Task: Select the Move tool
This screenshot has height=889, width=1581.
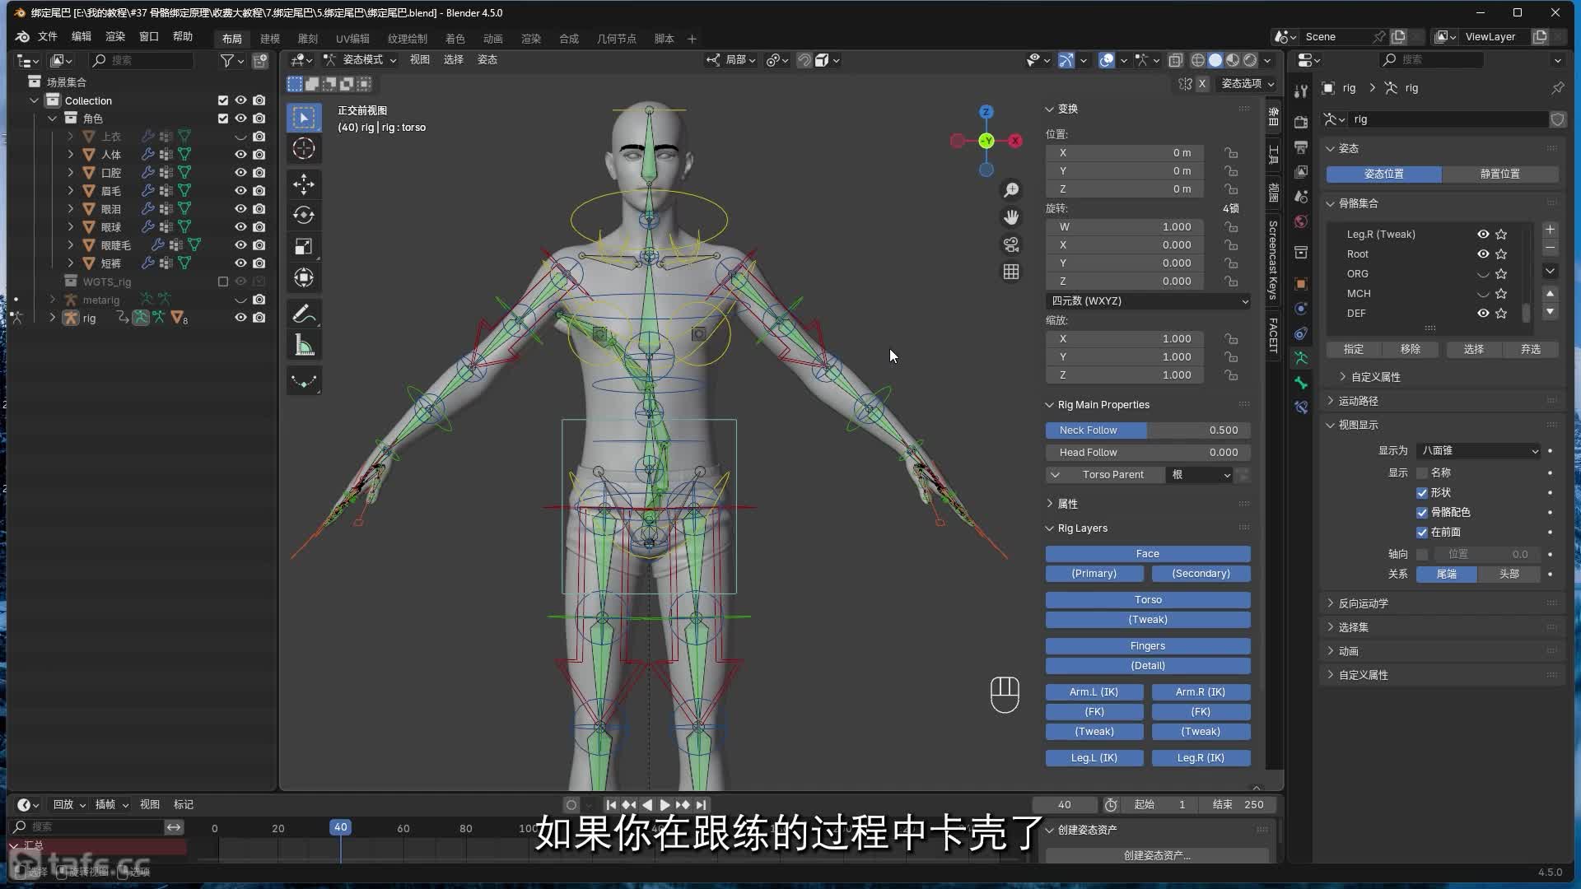Action: point(304,184)
